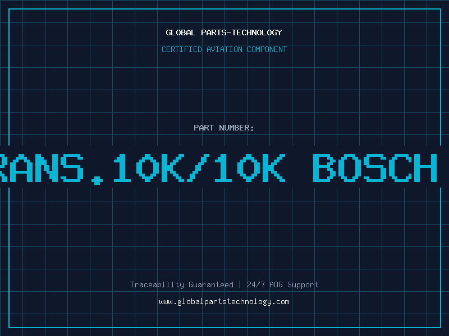
Task: Click the PART NUMBER: label
Action: [224, 128]
